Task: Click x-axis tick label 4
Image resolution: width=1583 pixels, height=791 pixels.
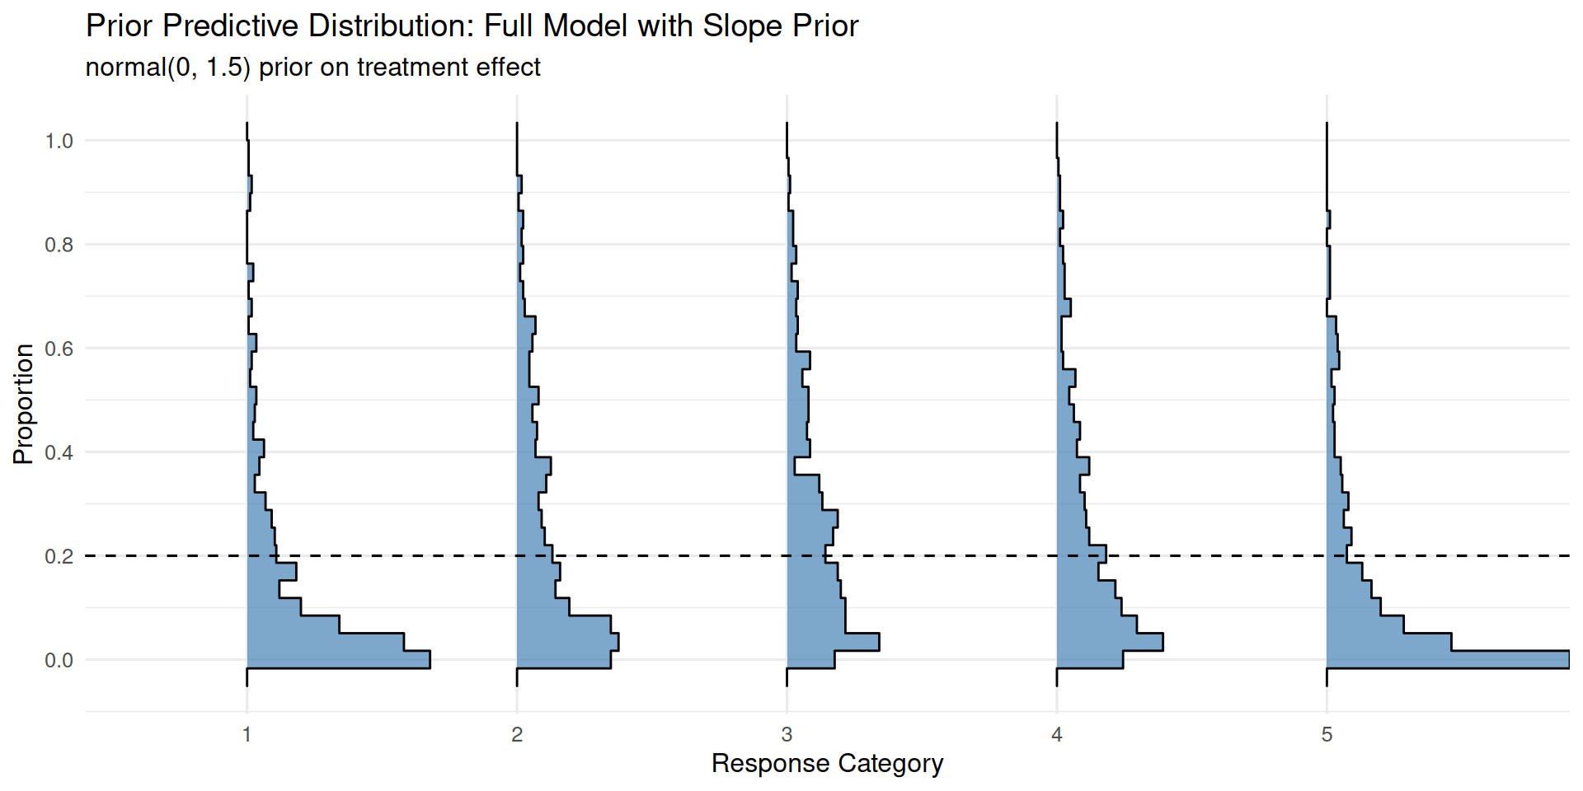Action: coord(1057,734)
